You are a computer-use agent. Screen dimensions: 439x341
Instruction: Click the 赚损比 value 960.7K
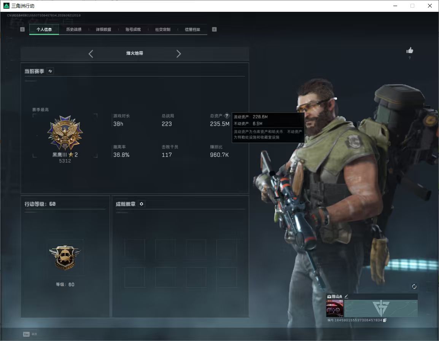(x=219, y=155)
